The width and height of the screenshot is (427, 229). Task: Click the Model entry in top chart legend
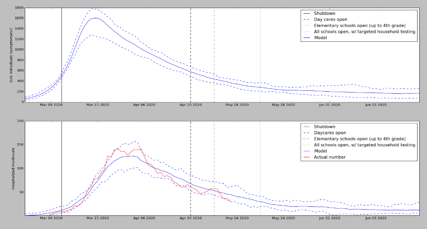(x=322, y=38)
